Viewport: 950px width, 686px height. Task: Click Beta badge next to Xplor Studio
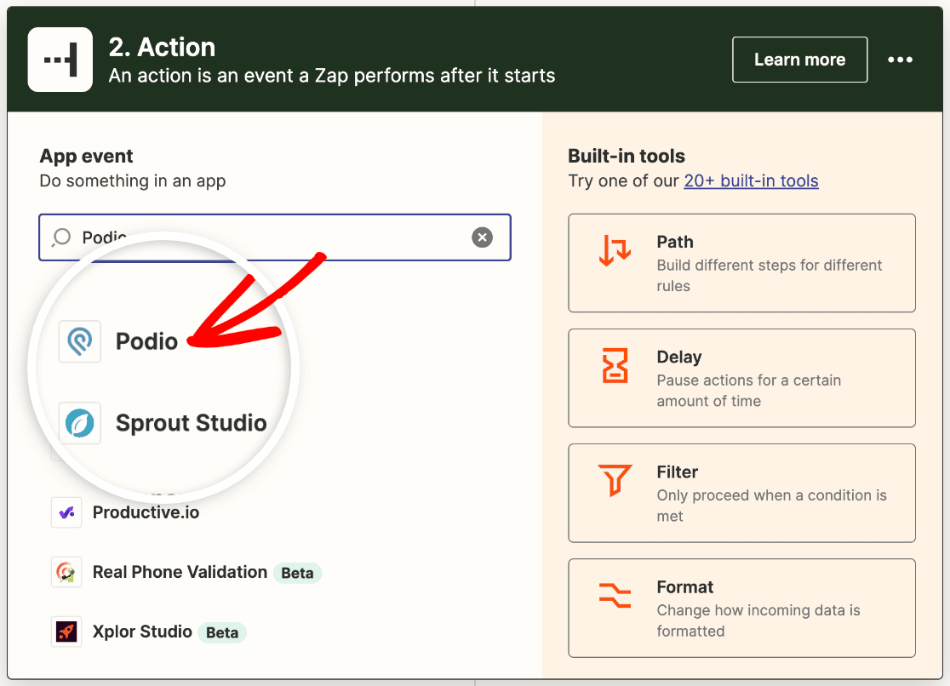click(222, 632)
